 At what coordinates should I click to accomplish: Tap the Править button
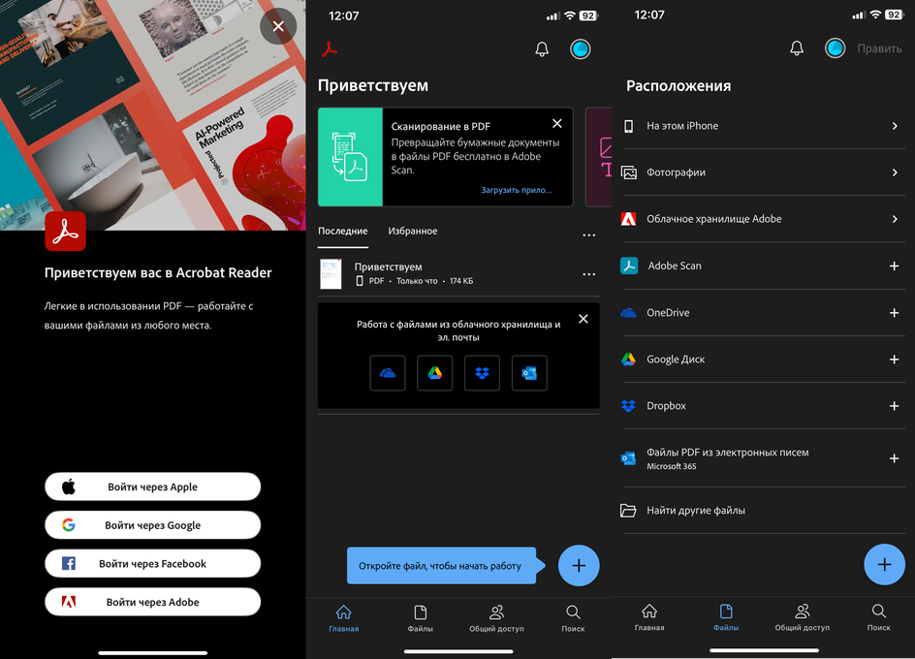879,48
